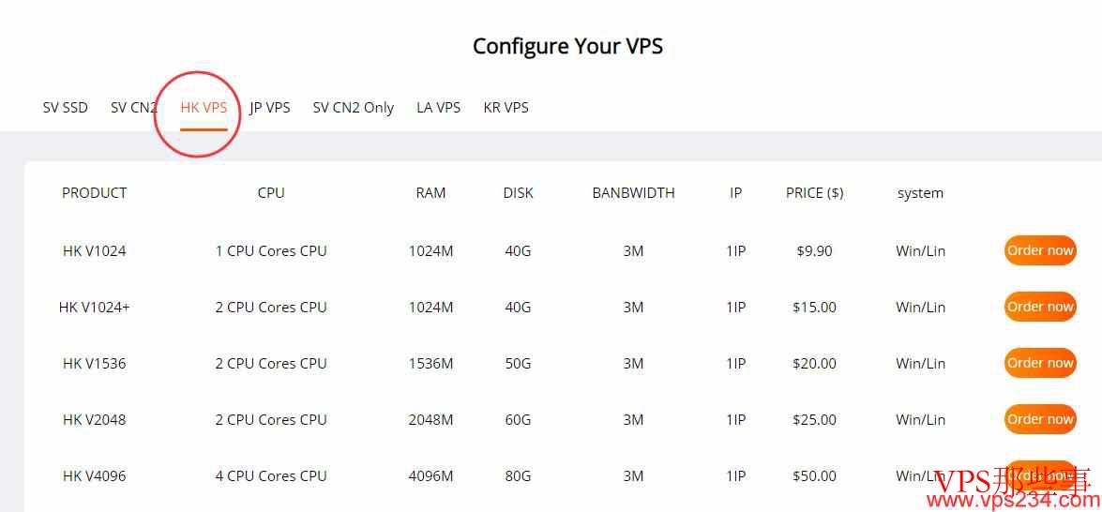This screenshot has height=512, width=1102.
Task: Click the HK V4096 product name
Action: 94,475
